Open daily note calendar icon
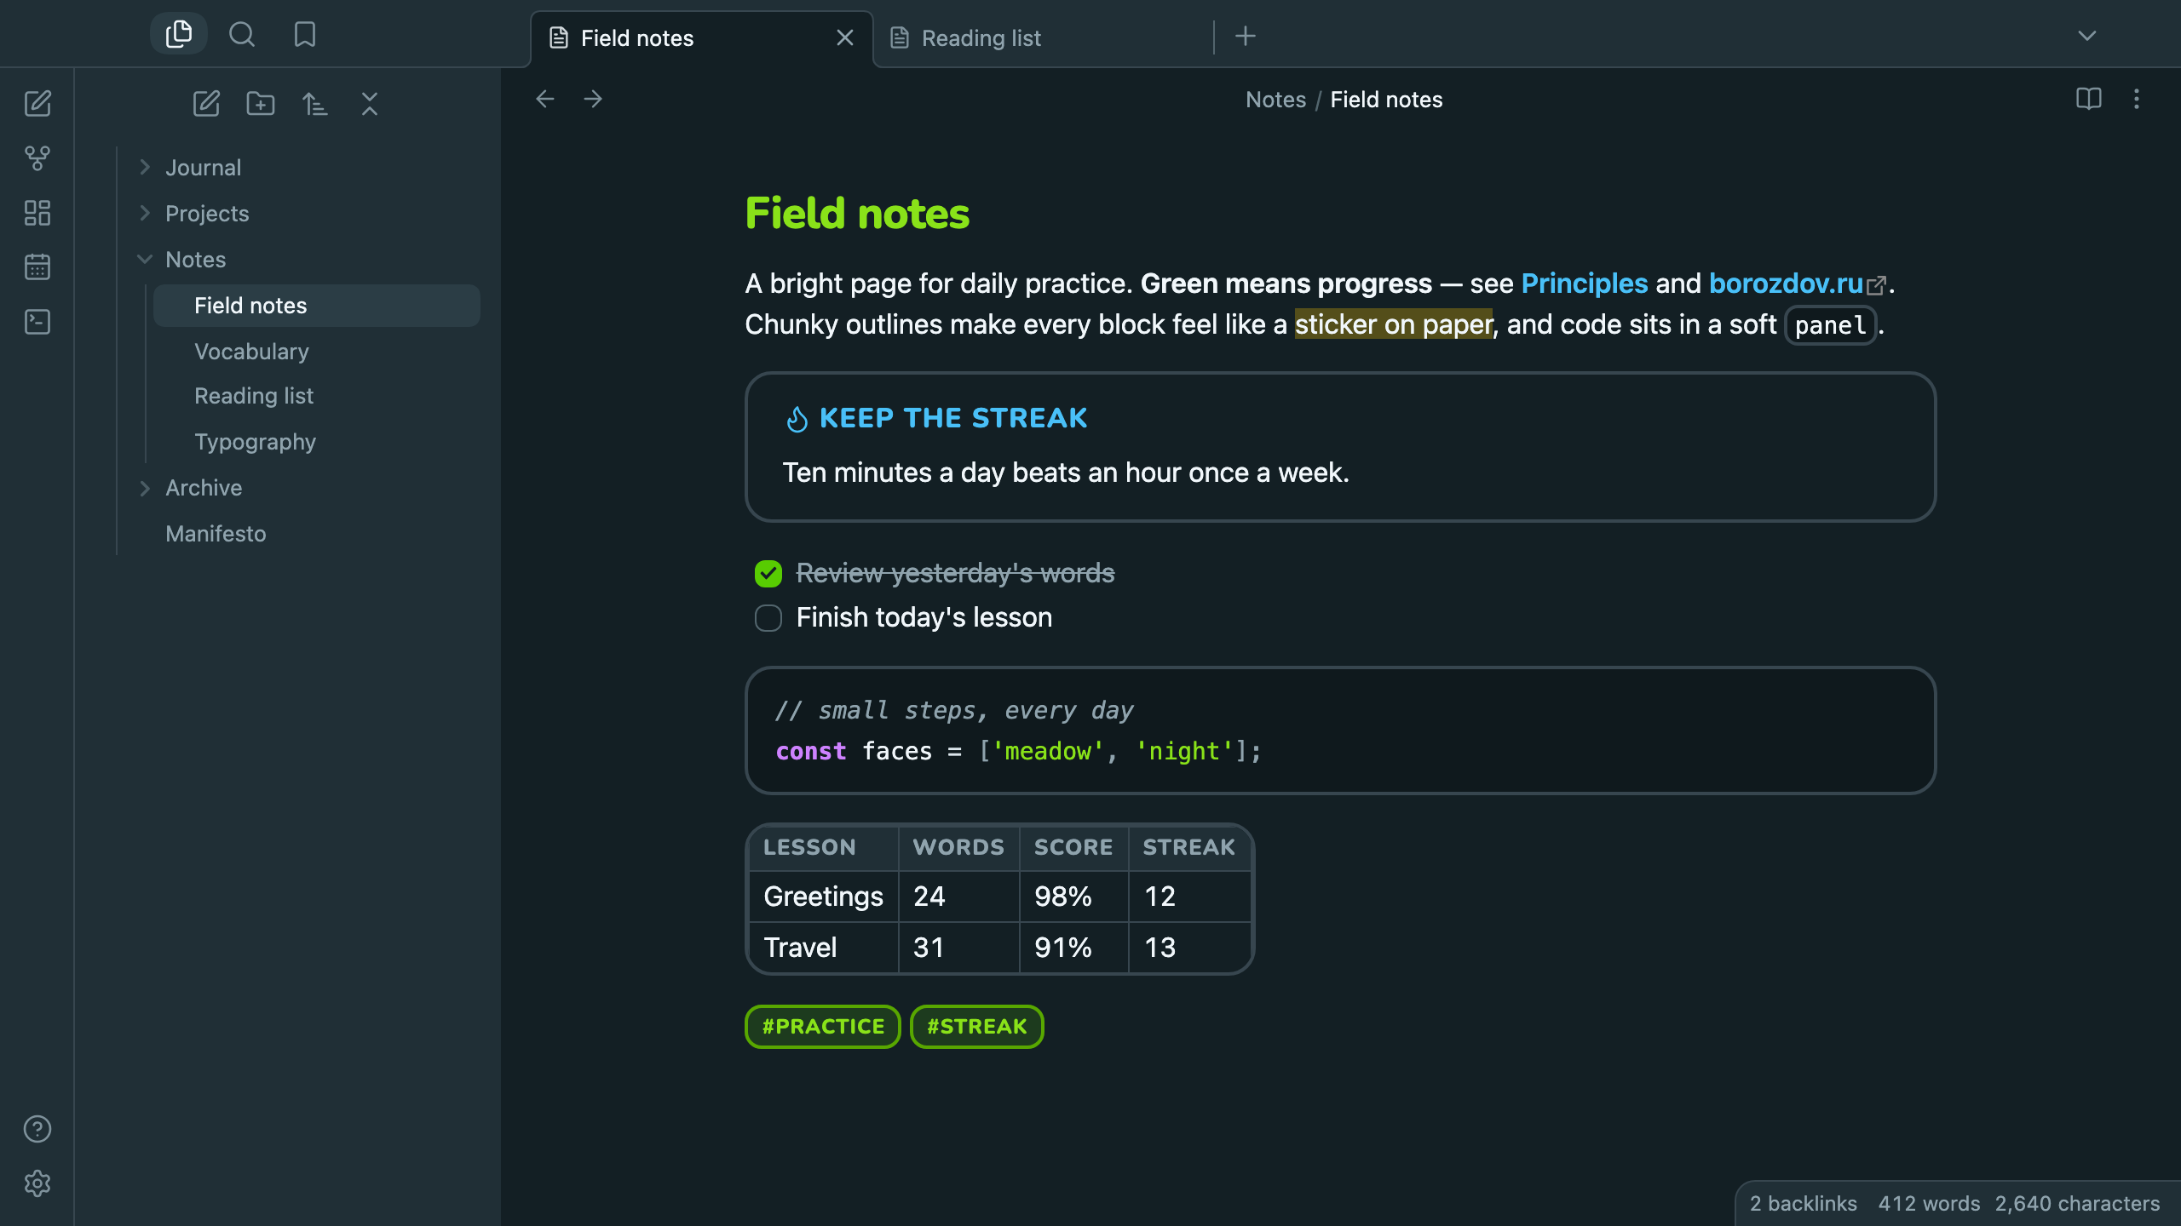This screenshot has height=1226, width=2181. 37,266
